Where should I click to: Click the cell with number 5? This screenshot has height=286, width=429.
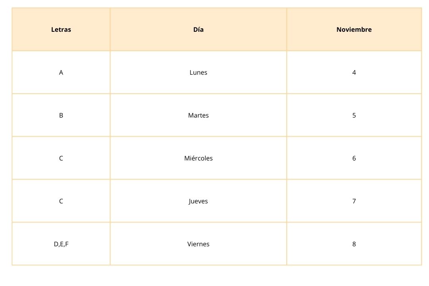point(354,115)
